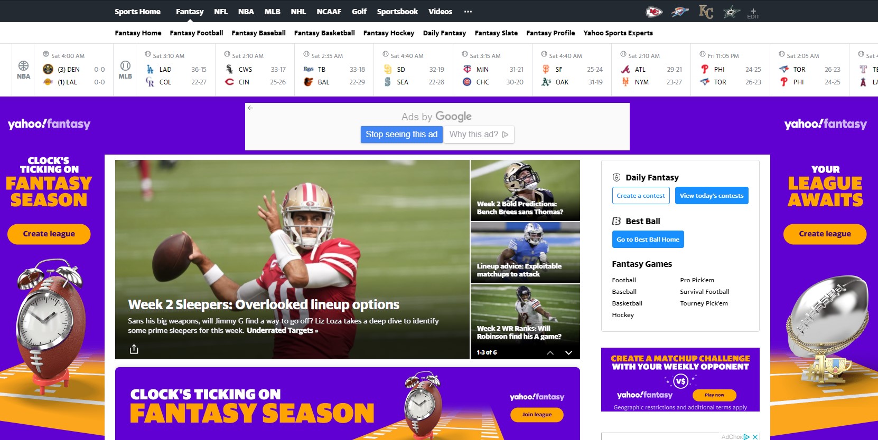The image size is (878, 440).
Task: Show previous stories with the up chevron
Action: click(x=550, y=352)
